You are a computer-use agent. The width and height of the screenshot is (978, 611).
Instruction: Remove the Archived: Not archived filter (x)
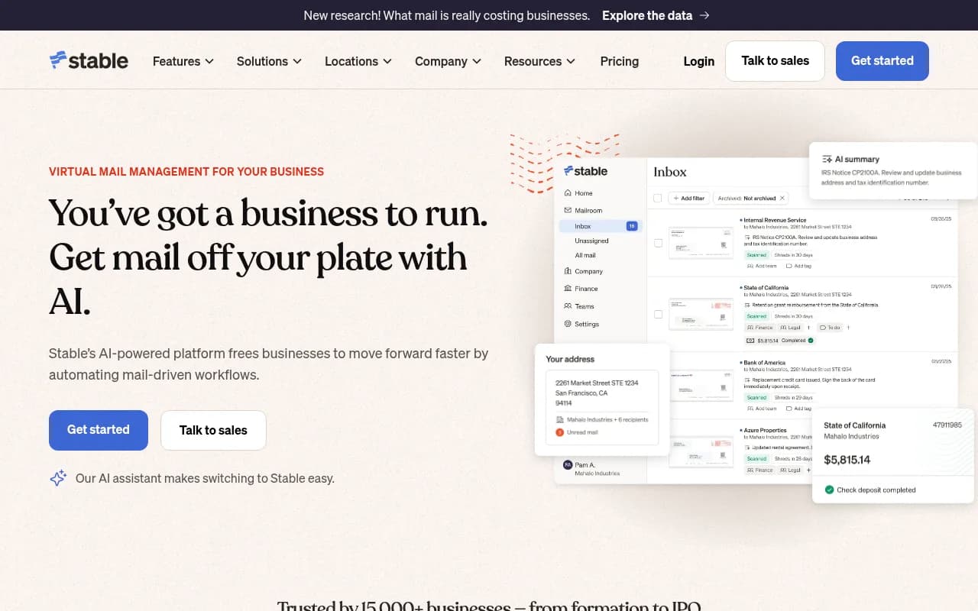coord(782,198)
